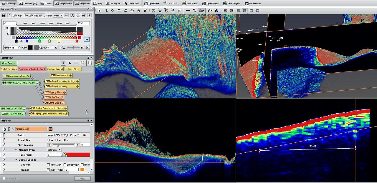Open the Tables panel from top toolbar
377x183 pixels.
coord(46,4)
